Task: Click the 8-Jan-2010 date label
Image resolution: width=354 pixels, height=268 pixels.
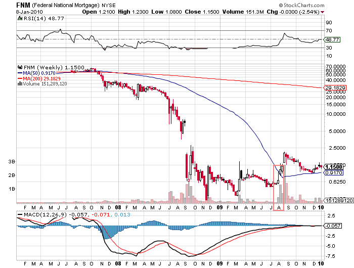Action: [29, 12]
